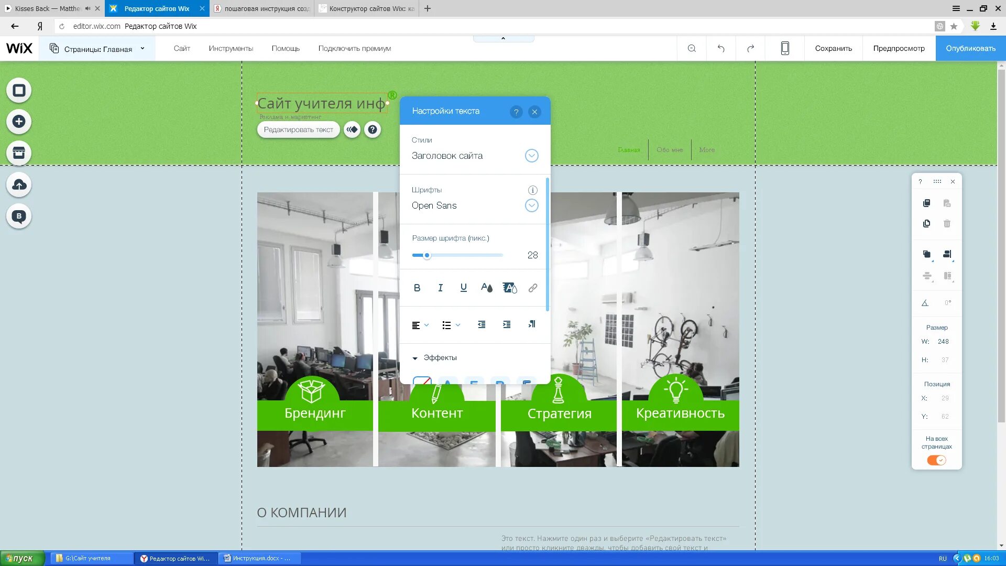Click the Опубликовать button

click(x=970, y=48)
